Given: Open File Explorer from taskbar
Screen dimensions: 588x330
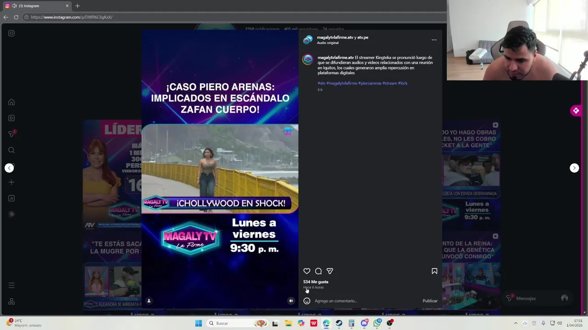Looking at the screenshot, I should (x=288, y=323).
